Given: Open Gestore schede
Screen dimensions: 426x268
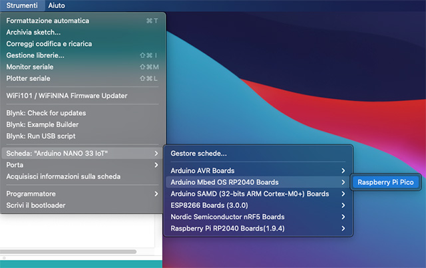Looking at the screenshot, I should tap(198, 154).
